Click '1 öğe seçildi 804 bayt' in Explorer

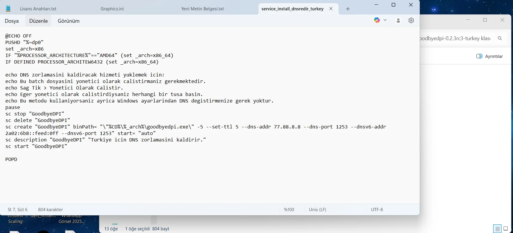pyautogui.click(x=147, y=229)
